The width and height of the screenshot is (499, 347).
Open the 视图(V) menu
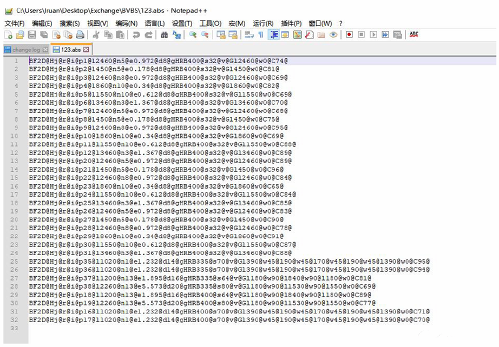tap(97, 24)
